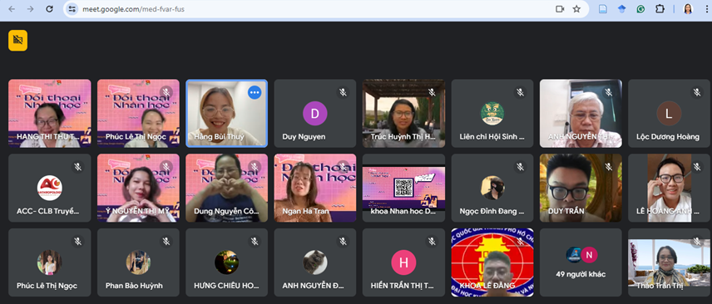
Task: Click the name label Liên chi Hội Sinh ...
Action: 492,136
